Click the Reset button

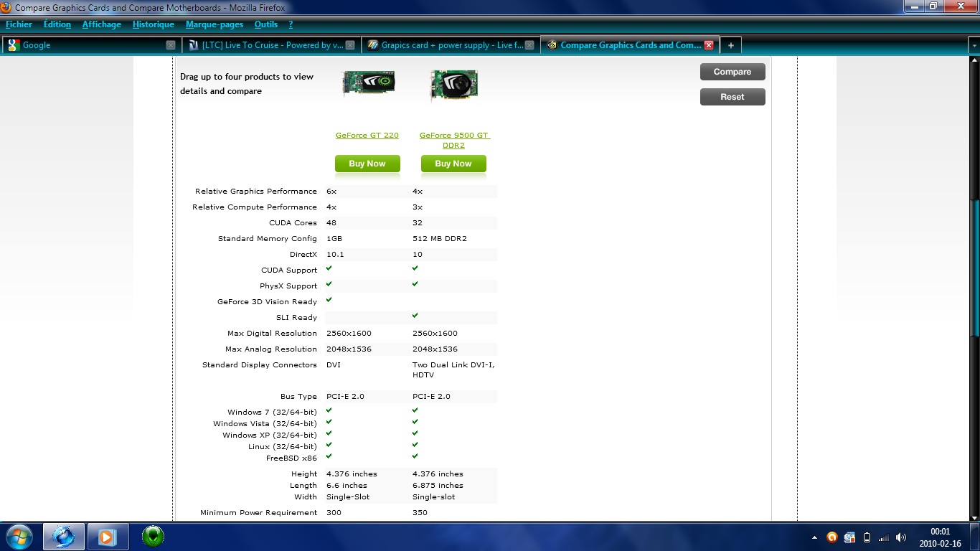click(x=732, y=97)
